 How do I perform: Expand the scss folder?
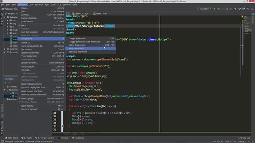[8, 33]
